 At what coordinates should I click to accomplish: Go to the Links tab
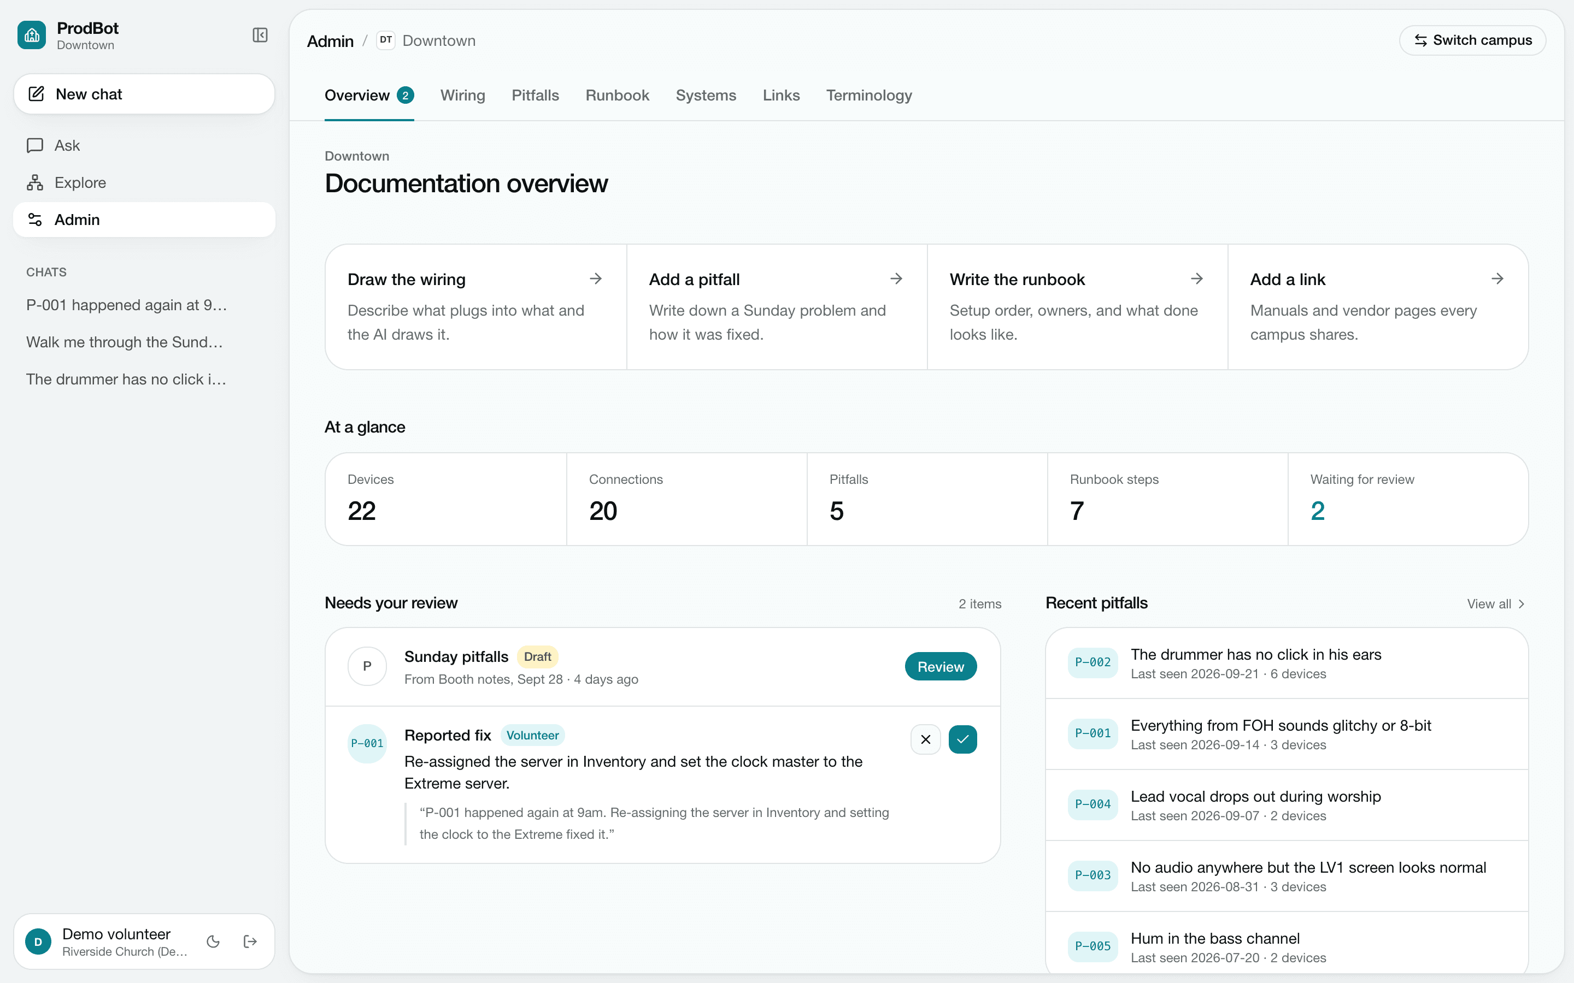click(x=781, y=96)
